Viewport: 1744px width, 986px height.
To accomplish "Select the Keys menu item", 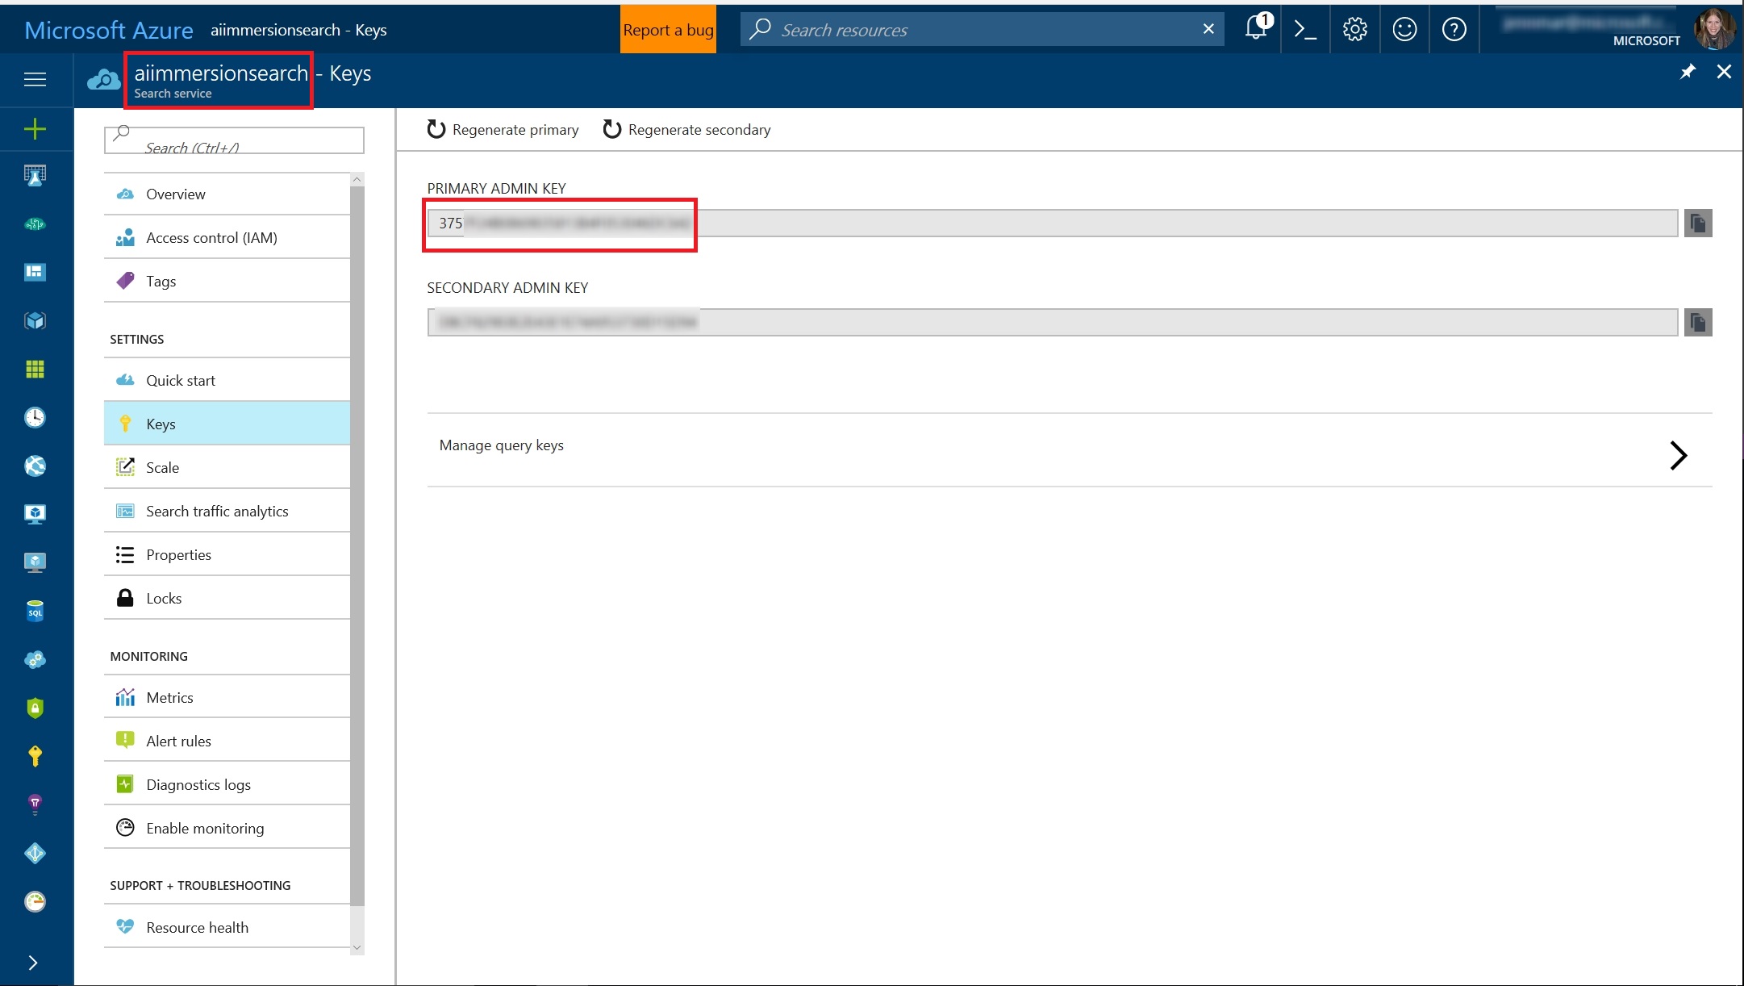I will [227, 424].
